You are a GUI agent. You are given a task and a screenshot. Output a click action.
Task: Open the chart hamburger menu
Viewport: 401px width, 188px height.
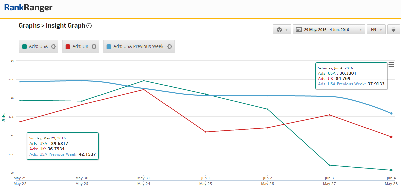tap(391, 65)
